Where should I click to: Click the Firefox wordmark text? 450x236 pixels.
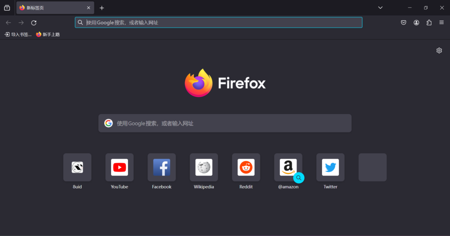click(242, 83)
